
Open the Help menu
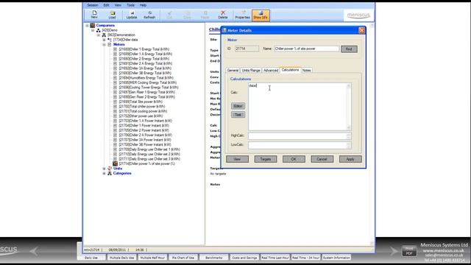click(x=143, y=5)
